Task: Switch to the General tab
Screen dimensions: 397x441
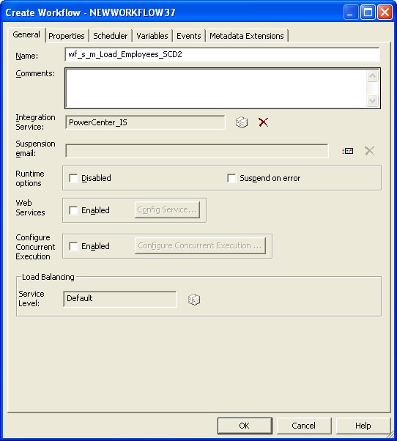Action: tap(26, 35)
